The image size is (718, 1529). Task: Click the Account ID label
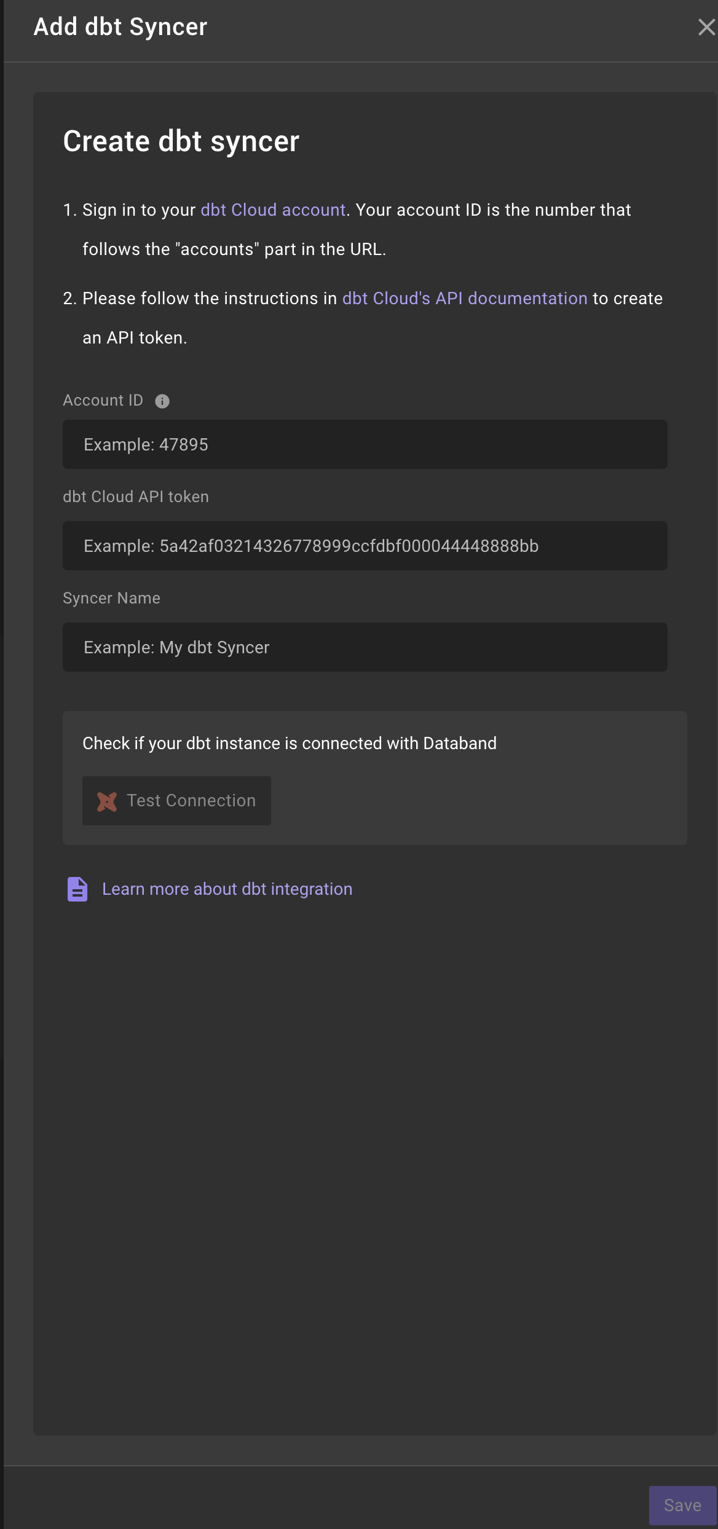(103, 401)
